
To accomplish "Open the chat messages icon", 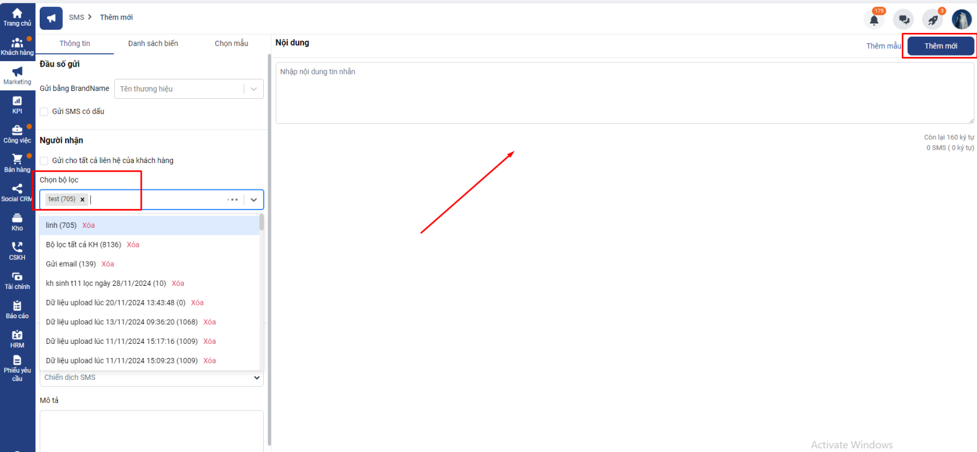I will pos(903,20).
